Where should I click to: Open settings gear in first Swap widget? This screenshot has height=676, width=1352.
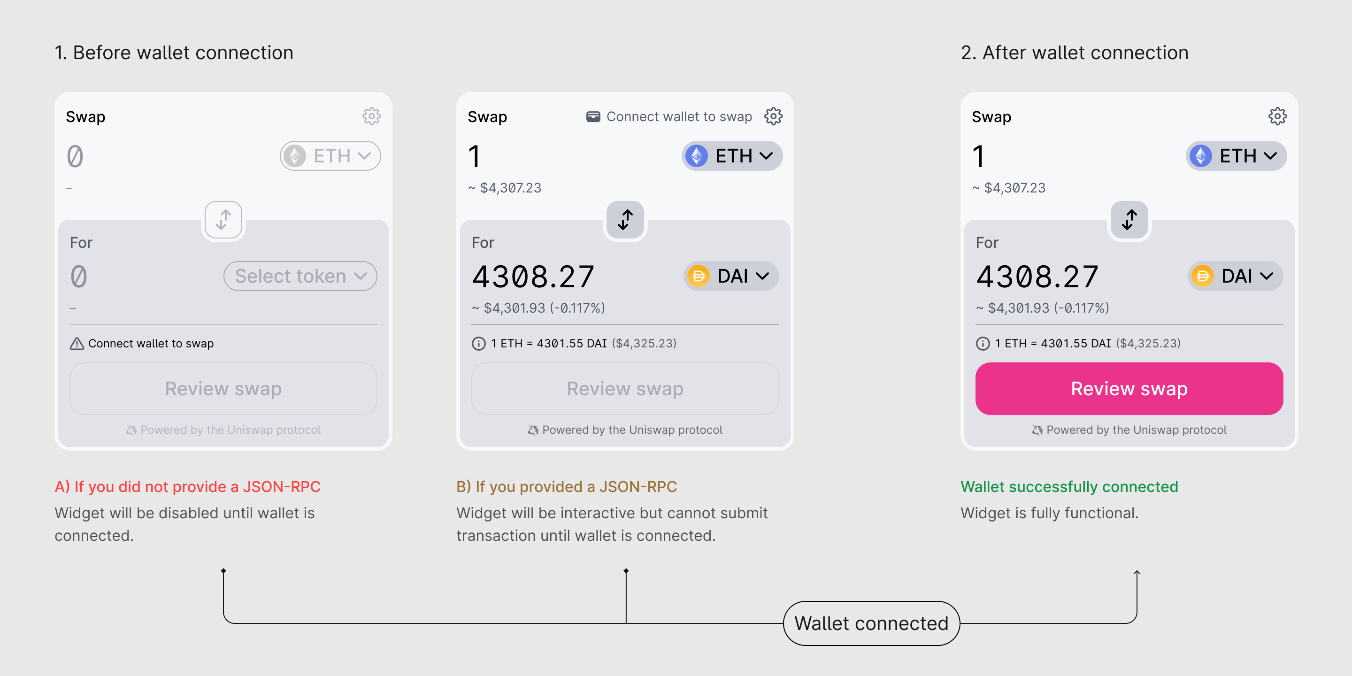pyautogui.click(x=372, y=116)
